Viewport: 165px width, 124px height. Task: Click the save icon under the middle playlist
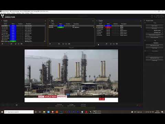pyautogui.click(x=69, y=44)
